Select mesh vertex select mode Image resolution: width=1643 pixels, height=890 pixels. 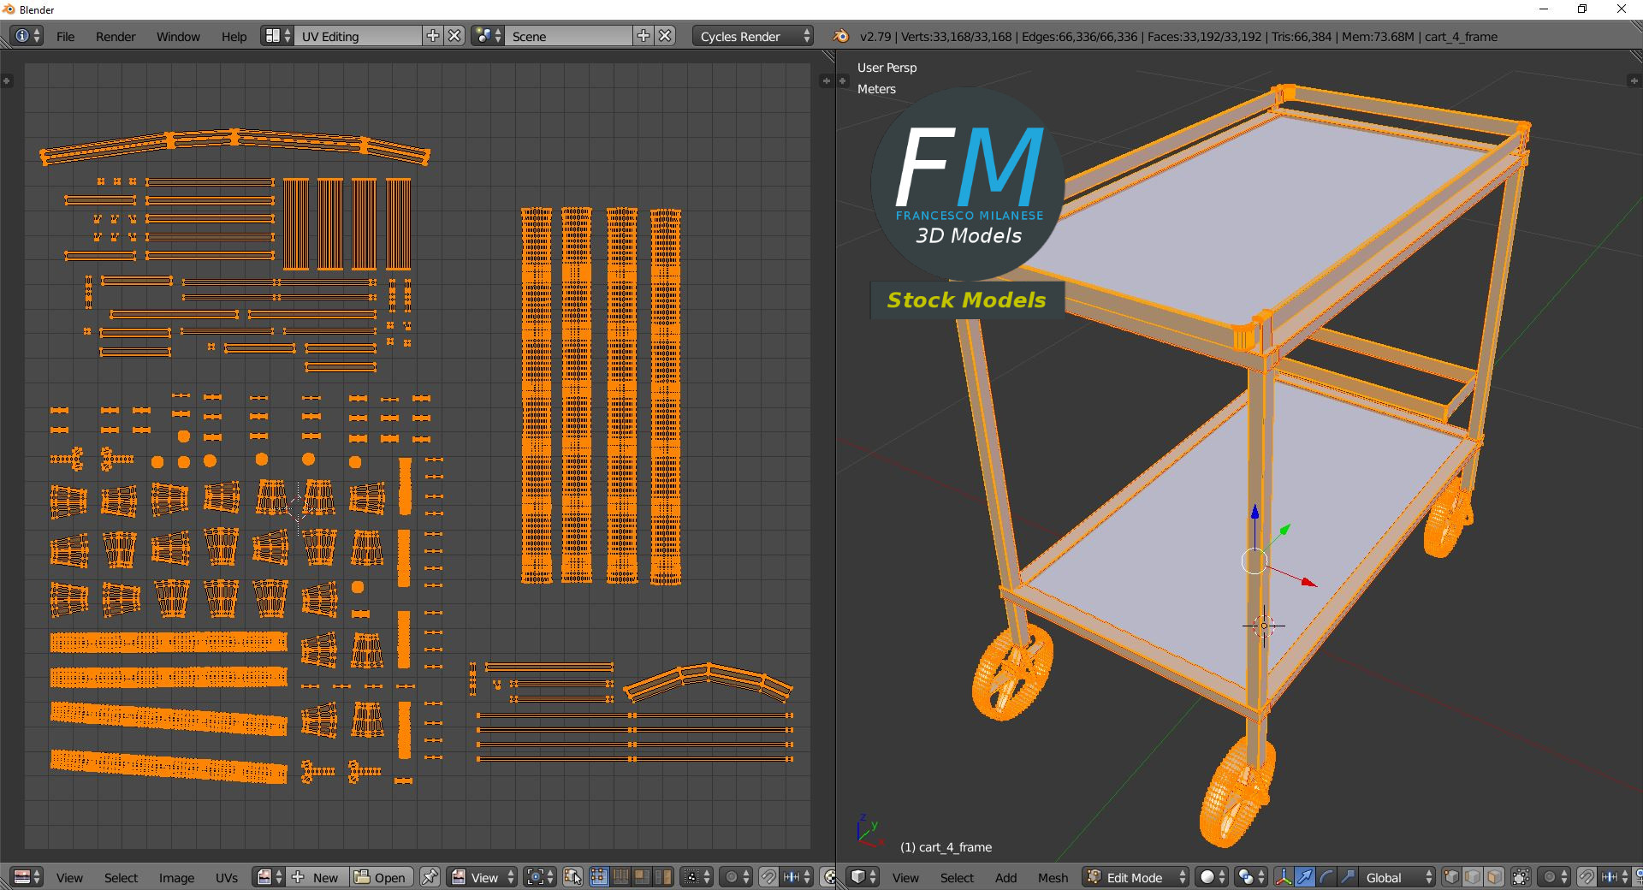[1451, 877]
